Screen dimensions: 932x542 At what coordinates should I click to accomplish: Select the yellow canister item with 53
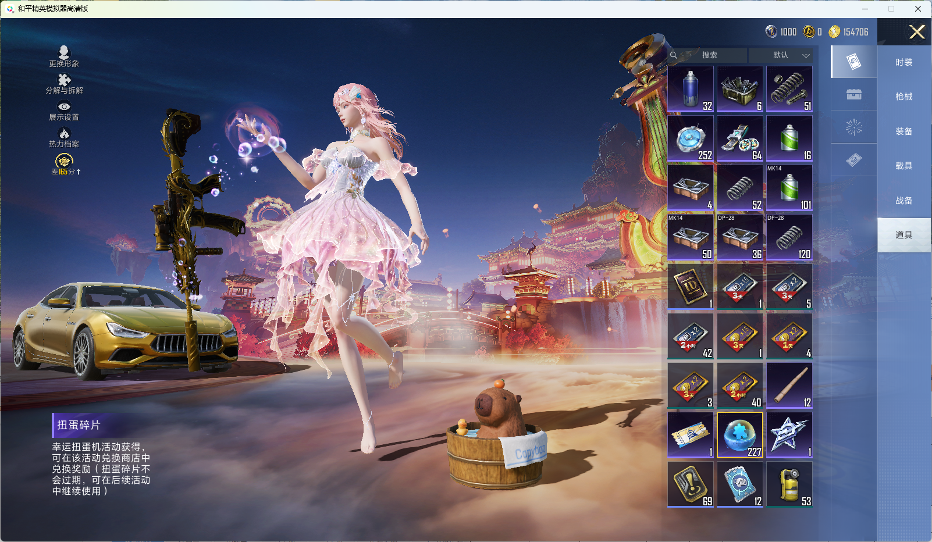(789, 484)
